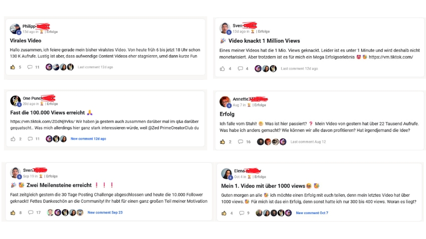This screenshot has height=239, width=426.
Task: Open comments on 'Virales Video' post
Action: [x=30, y=67]
